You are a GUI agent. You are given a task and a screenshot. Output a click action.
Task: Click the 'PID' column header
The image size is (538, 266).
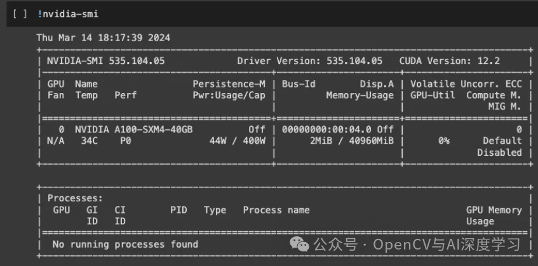pos(178,210)
